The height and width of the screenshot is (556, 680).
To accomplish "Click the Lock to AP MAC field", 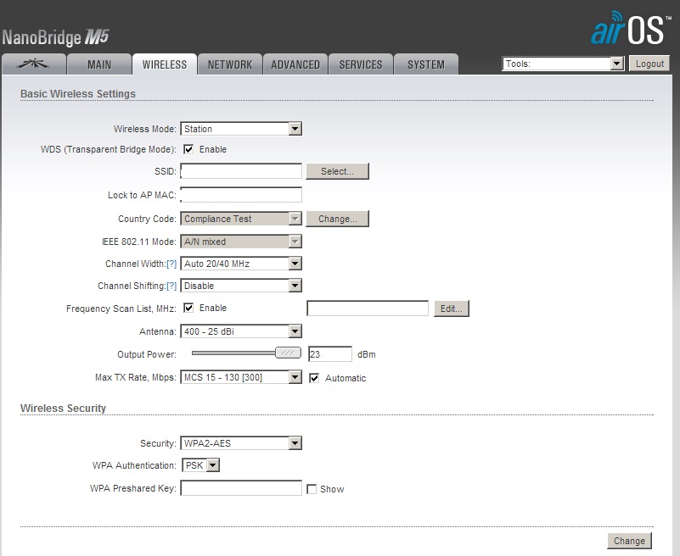I will tap(241, 195).
